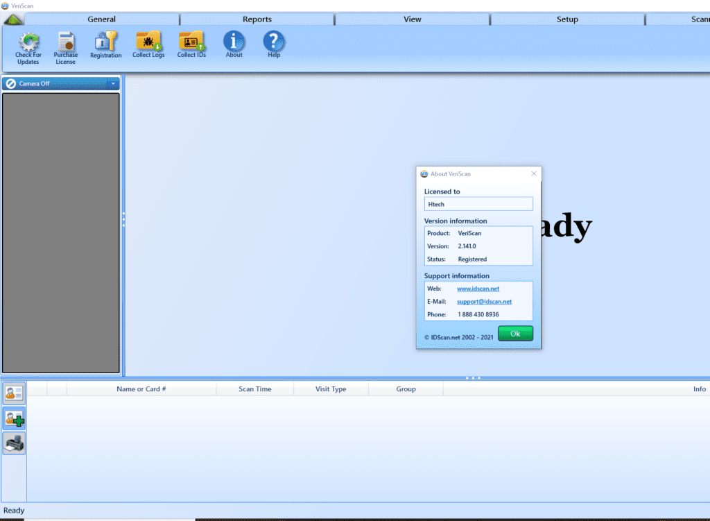Switch to the Reports tab
710x521 pixels.
pos(257,19)
